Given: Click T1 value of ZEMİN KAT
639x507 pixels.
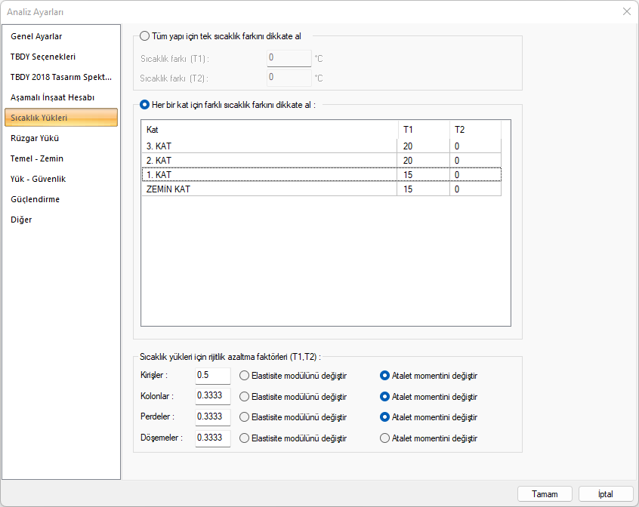Looking at the screenshot, I should (422, 189).
